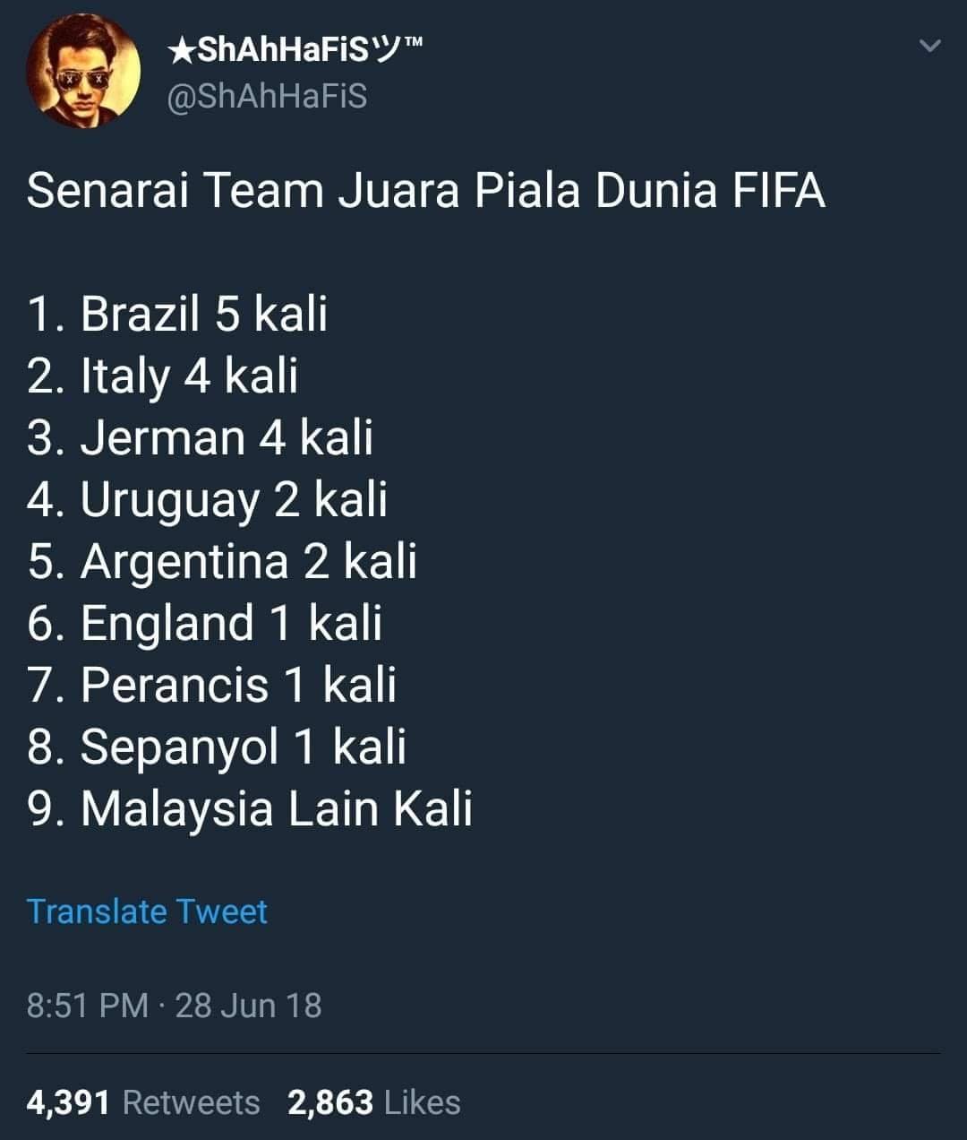The image size is (967, 1140).
Task: Open the @ShAhHaFiS handle link
Action: click(268, 96)
